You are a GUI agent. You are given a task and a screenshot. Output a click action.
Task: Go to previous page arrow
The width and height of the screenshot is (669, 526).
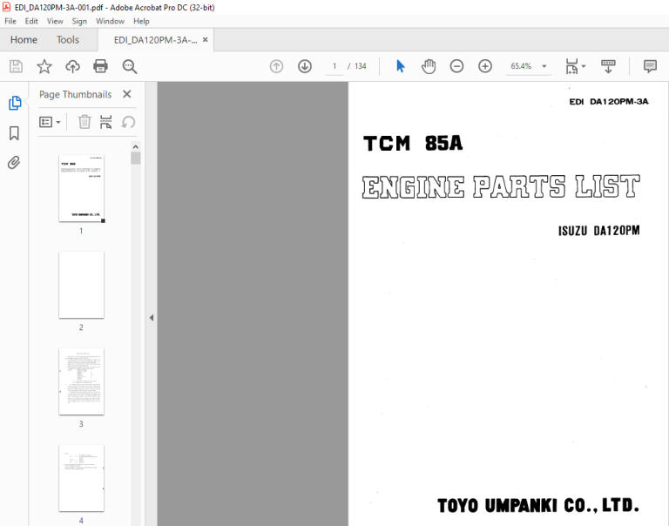276,66
